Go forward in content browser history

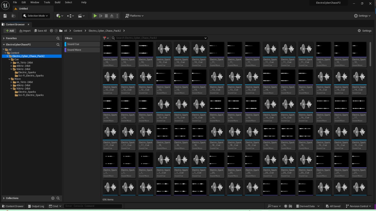point(56,31)
